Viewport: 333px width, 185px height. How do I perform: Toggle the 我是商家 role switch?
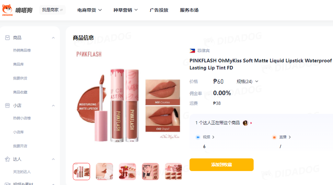point(52,10)
